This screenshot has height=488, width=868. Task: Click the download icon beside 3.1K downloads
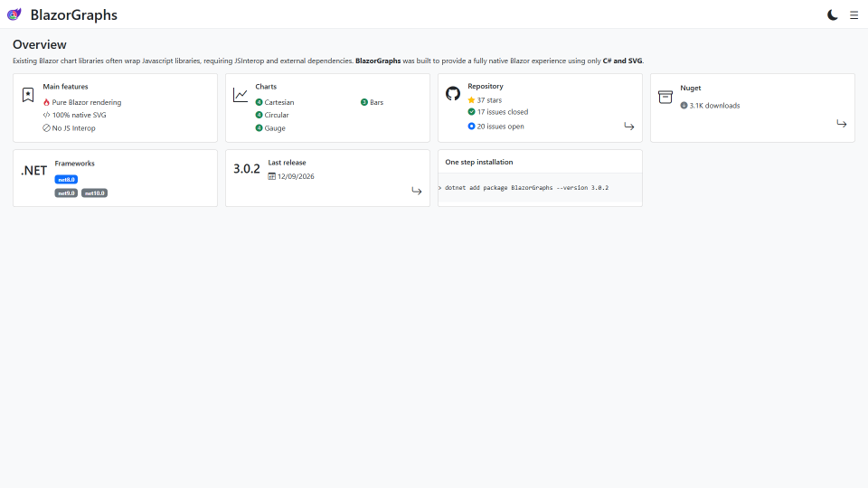coord(684,105)
